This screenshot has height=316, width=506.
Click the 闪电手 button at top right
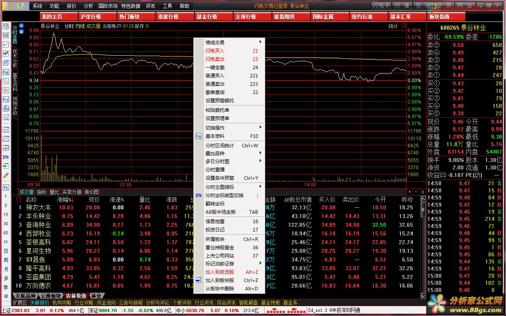tap(381, 6)
